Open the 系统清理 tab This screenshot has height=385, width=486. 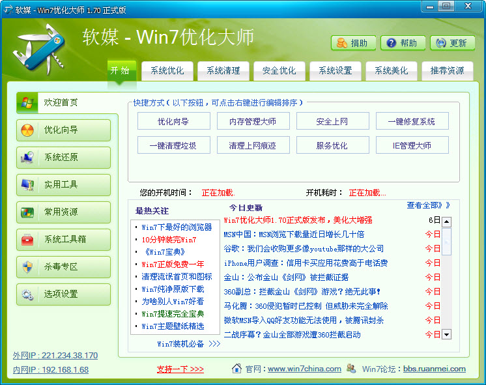223,71
